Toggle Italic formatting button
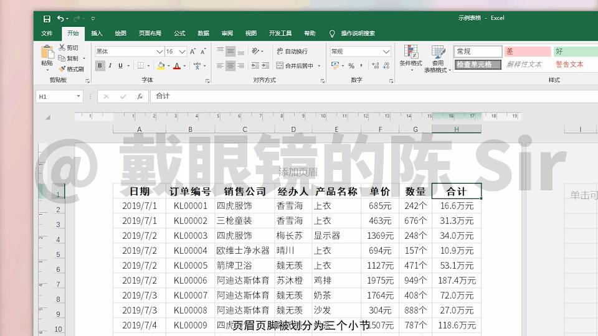 click(110, 65)
